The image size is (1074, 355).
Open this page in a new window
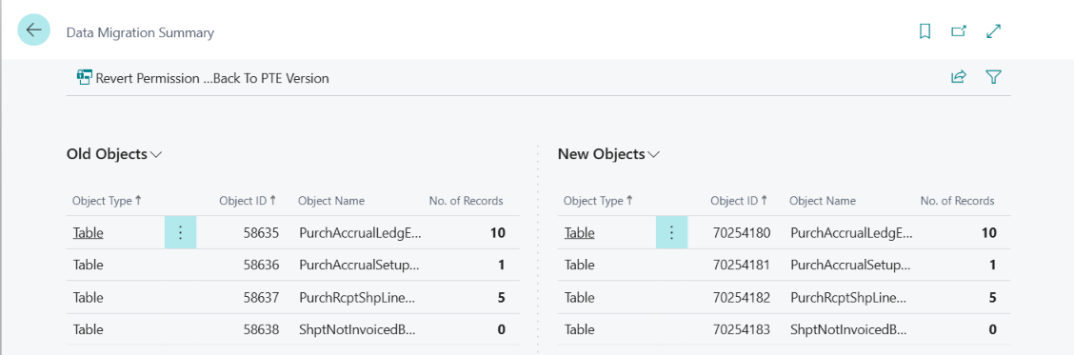tap(959, 31)
